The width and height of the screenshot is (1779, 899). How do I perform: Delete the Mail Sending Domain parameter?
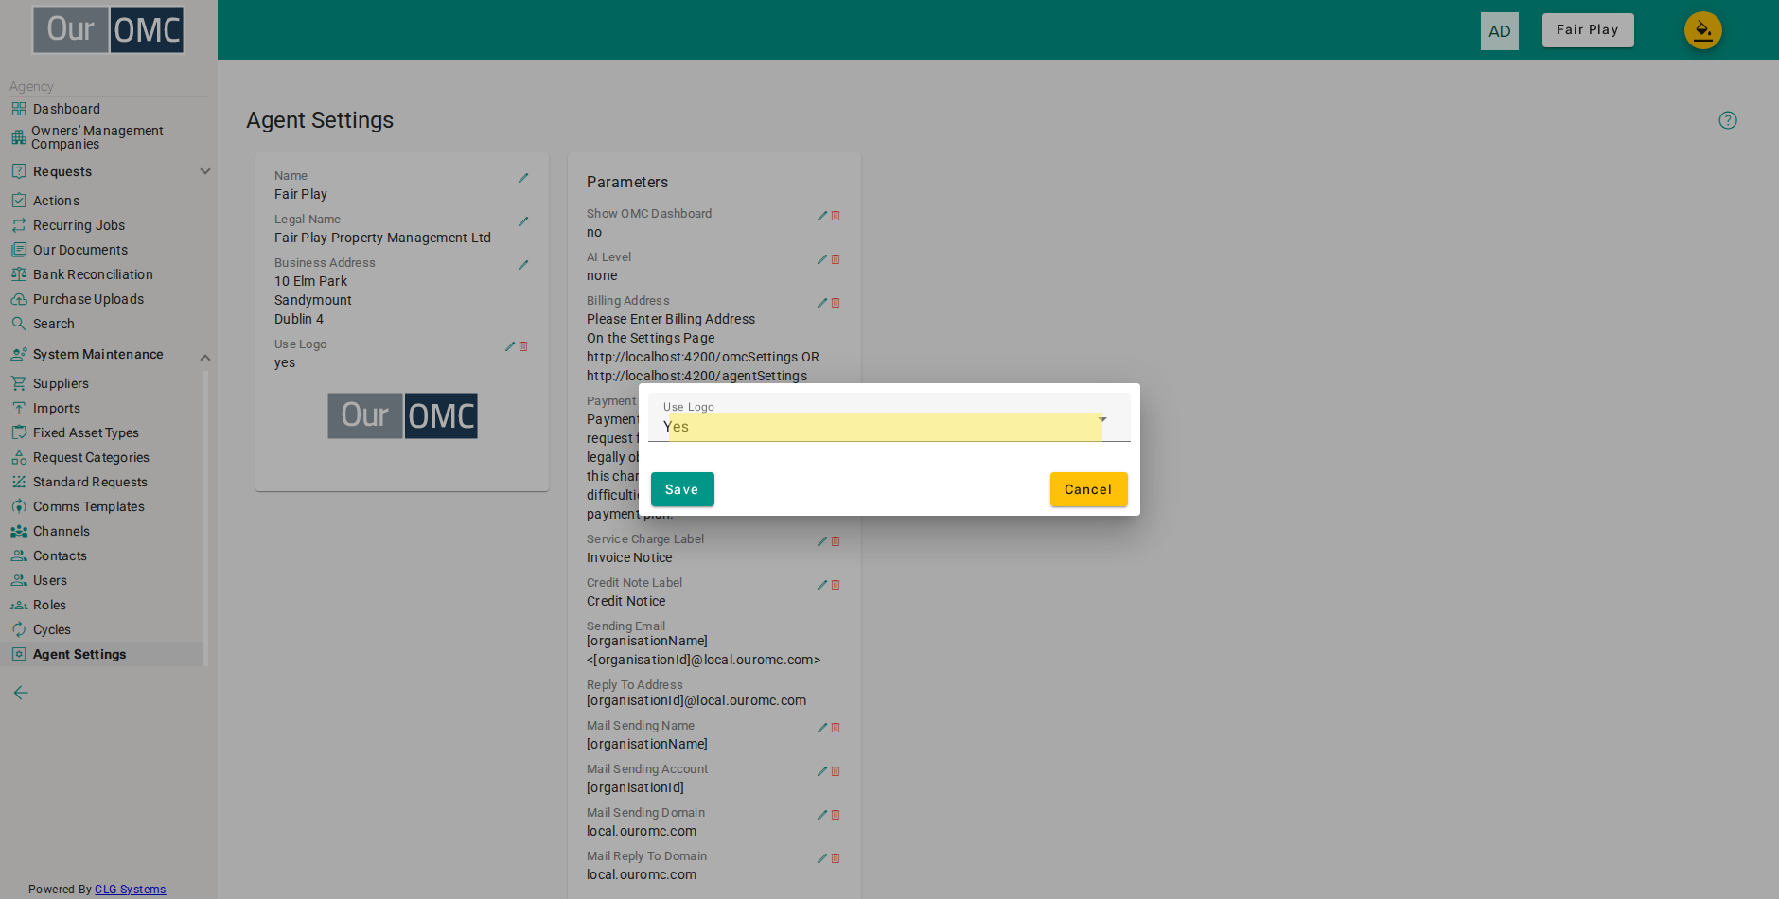[836, 815]
